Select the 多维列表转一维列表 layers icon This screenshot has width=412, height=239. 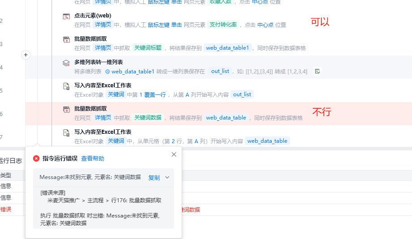[66, 63]
